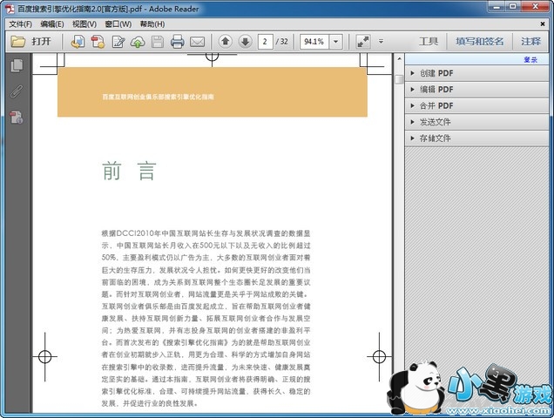
Task: Click the page number input field
Action: [x=266, y=41]
